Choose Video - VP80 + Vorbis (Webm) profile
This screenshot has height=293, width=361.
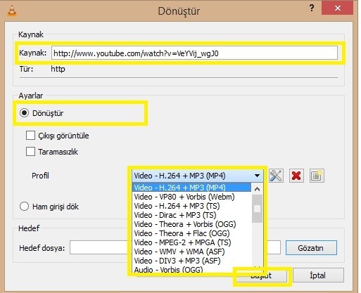tap(191, 197)
